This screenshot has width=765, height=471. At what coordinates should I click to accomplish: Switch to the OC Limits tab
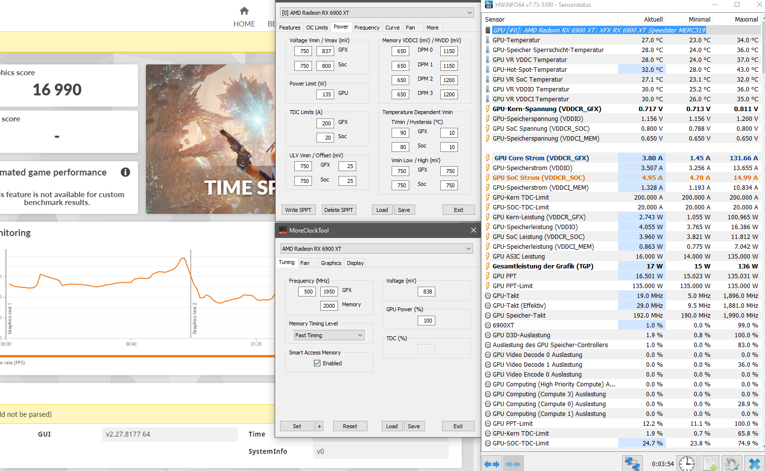(x=317, y=28)
